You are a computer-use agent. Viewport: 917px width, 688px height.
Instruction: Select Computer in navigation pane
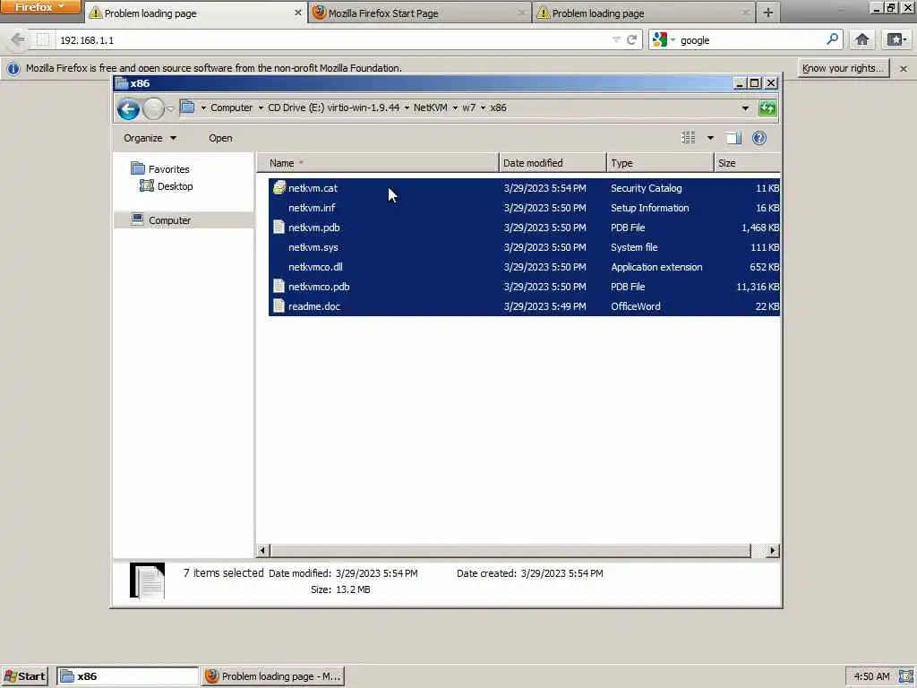click(169, 220)
